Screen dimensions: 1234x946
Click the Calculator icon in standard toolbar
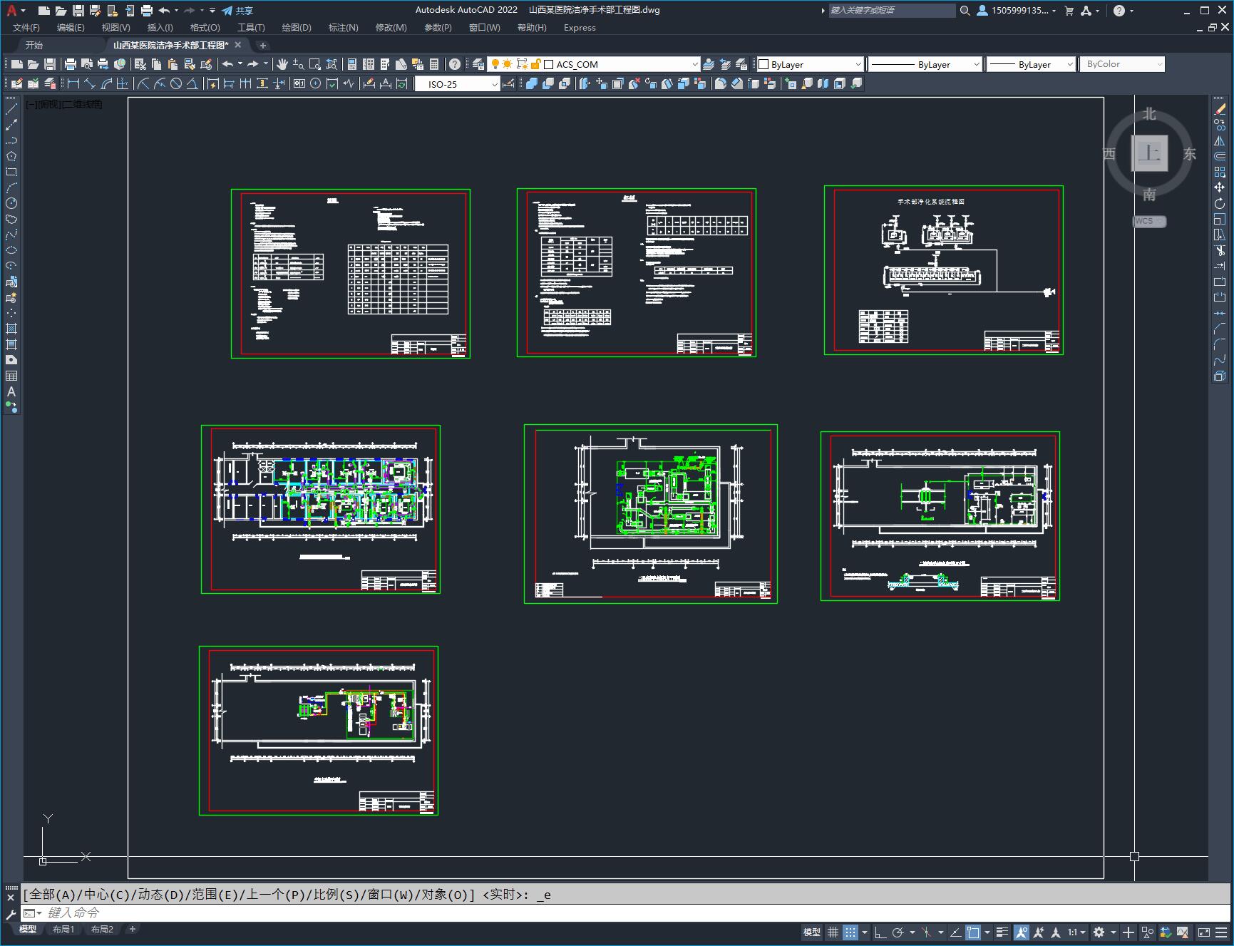point(434,64)
